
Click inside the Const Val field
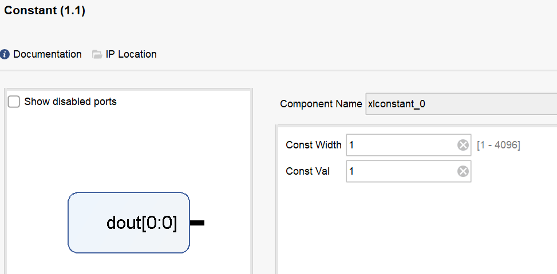coord(409,171)
